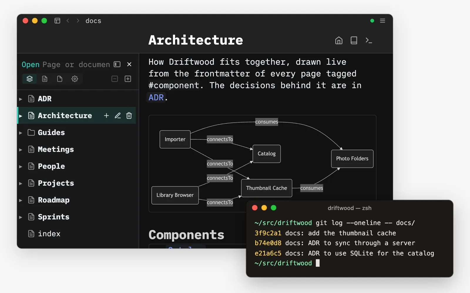
Task: Go back with the left chevron
Action: pyautogui.click(x=68, y=21)
